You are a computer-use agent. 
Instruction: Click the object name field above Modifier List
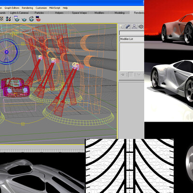pyautogui.click(x=132, y=33)
